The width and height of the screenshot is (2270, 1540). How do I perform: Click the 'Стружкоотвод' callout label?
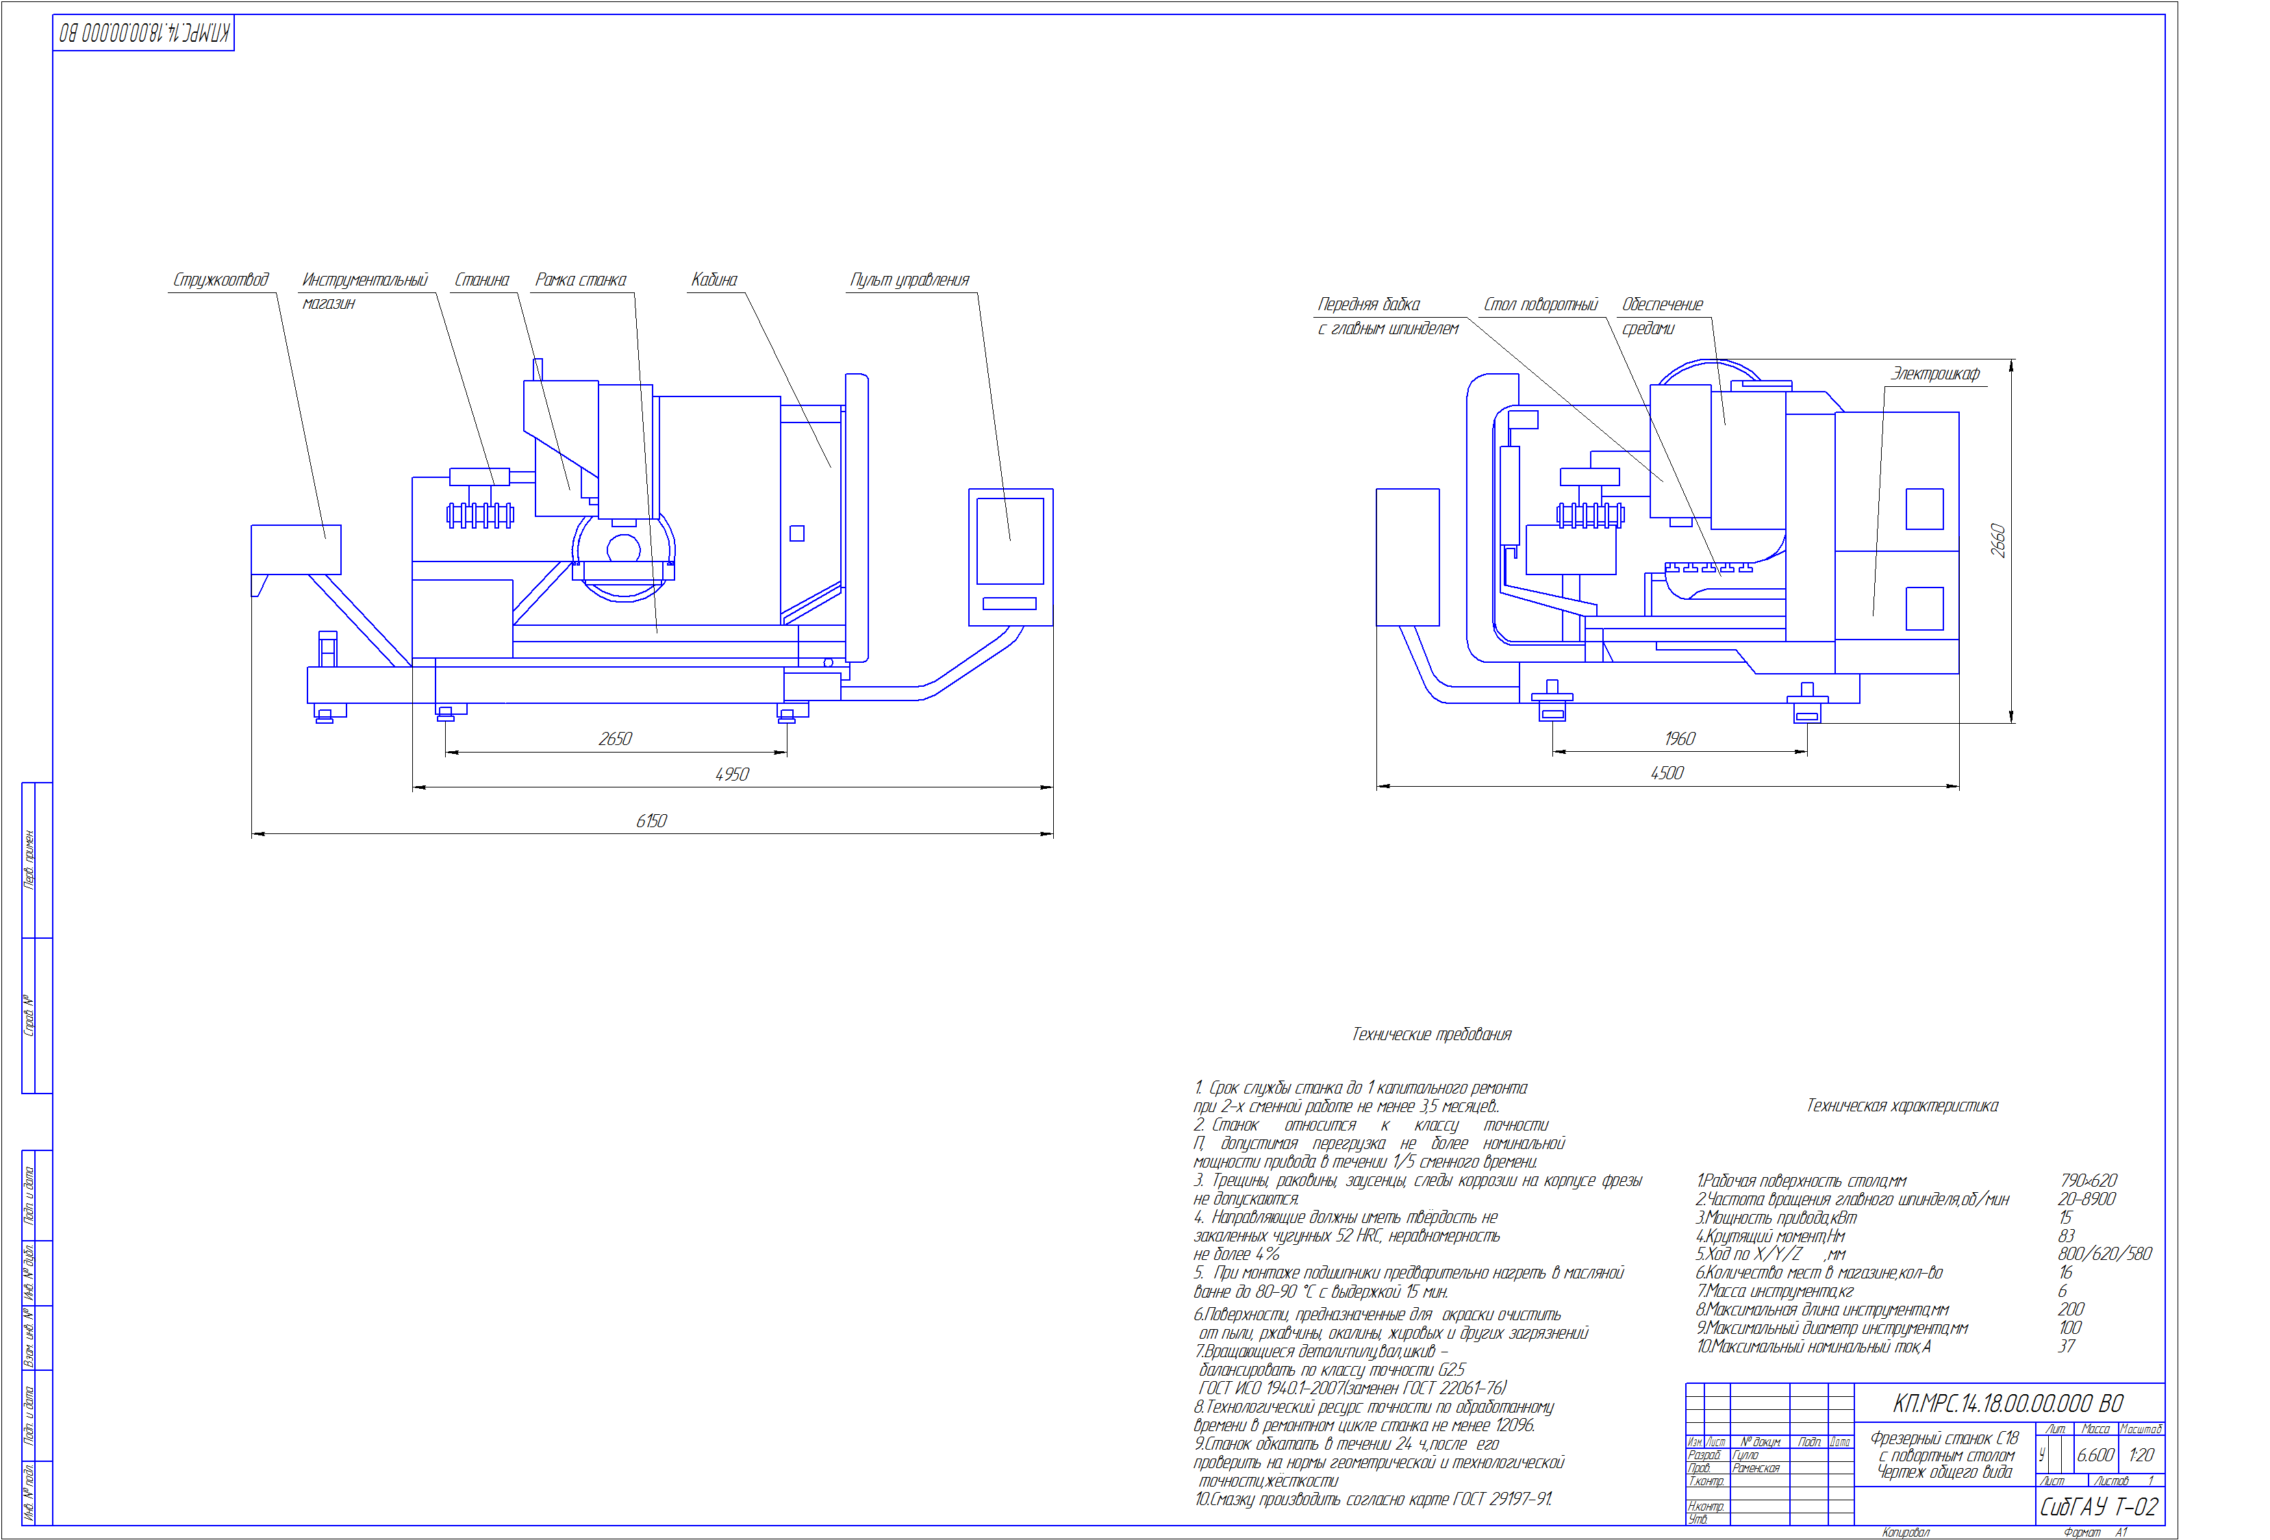click(220, 280)
